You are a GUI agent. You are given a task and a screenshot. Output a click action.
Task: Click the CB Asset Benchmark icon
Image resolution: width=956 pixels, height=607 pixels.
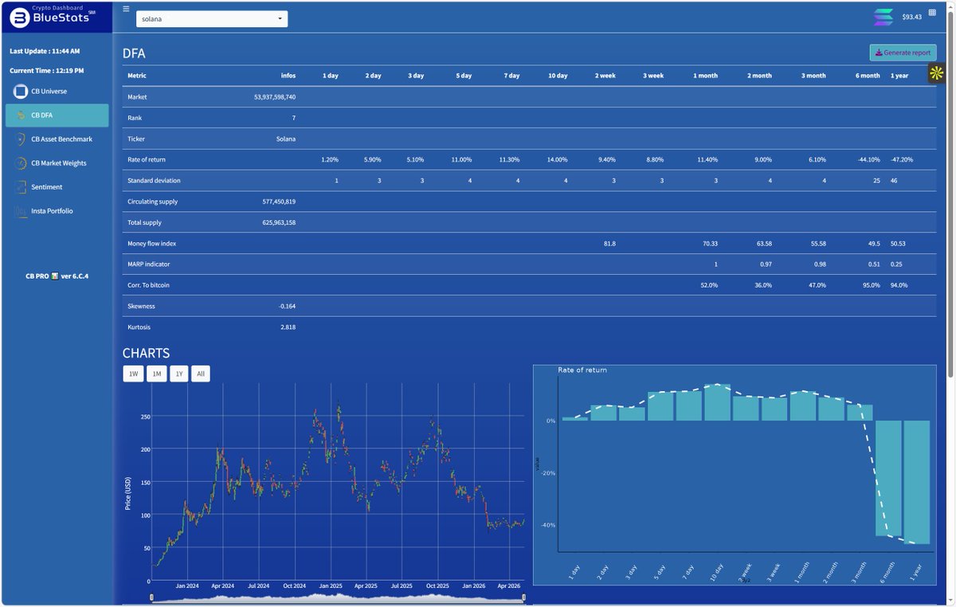coord(20,139)
